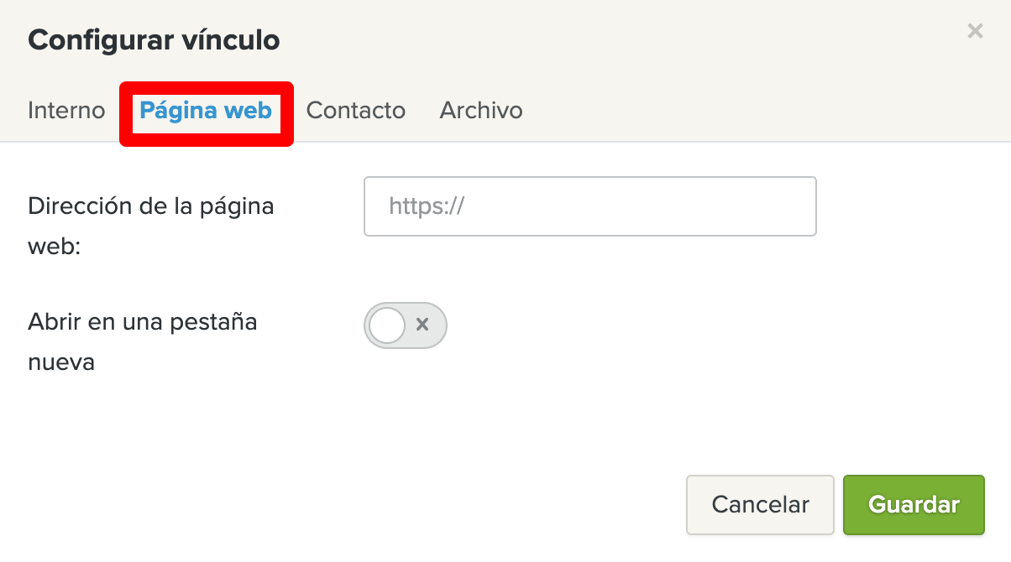Confirm settings with the green Guardar button
This screenshot has width=1011, height=562.
[x=914, y=505]
